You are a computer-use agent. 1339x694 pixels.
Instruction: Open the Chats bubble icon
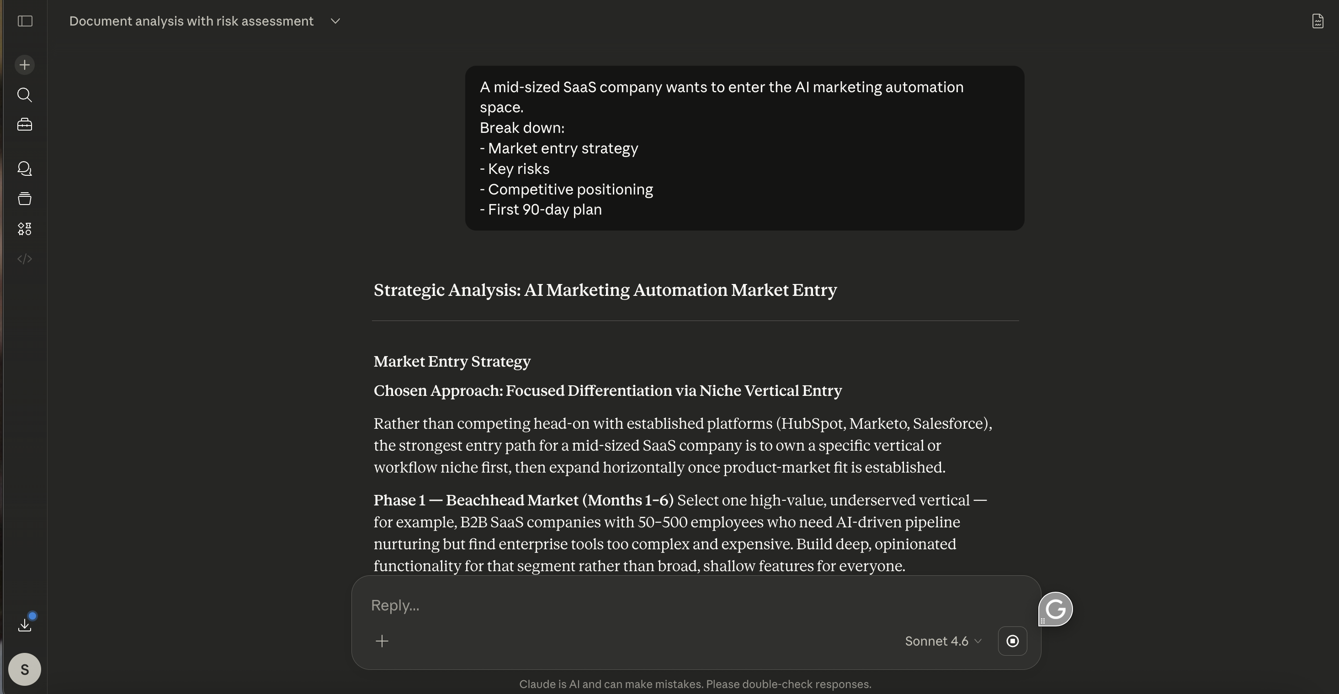point(24,169)
